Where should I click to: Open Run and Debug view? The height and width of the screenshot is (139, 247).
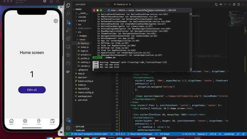point(68,30)
